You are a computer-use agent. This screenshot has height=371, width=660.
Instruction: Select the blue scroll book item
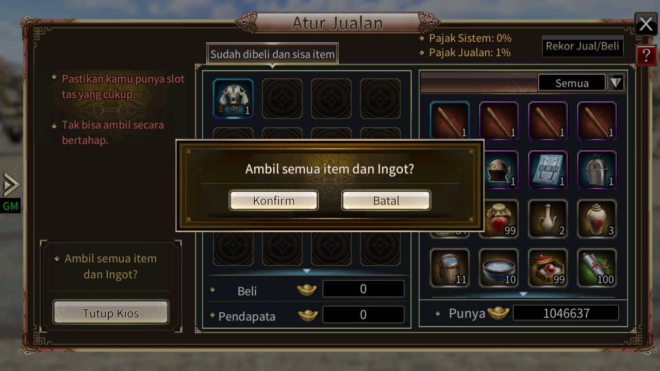click(x=548, y=170)
